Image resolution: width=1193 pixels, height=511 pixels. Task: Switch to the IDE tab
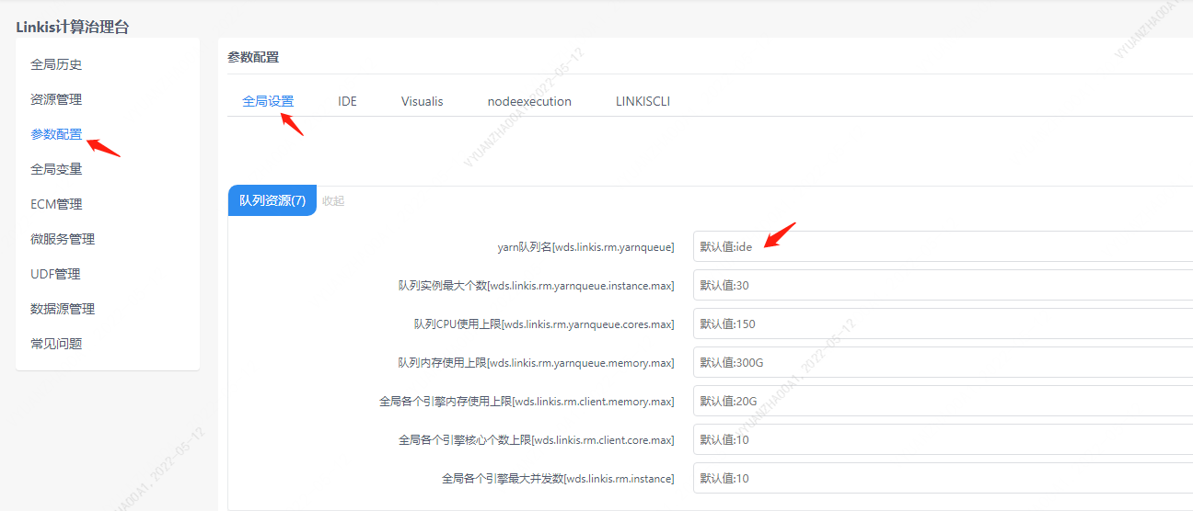[x=347, y=101]
